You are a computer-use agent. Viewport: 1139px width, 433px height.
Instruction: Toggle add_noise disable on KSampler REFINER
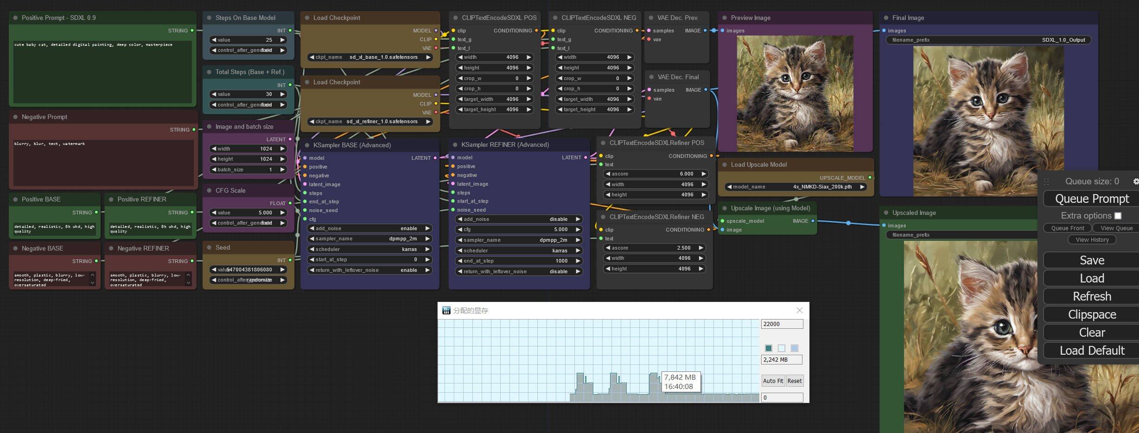point(519,219)
